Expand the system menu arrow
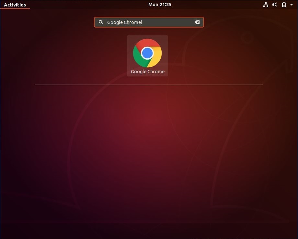The image size is (298, 239). pyautogui.click(x=291, y=5)
